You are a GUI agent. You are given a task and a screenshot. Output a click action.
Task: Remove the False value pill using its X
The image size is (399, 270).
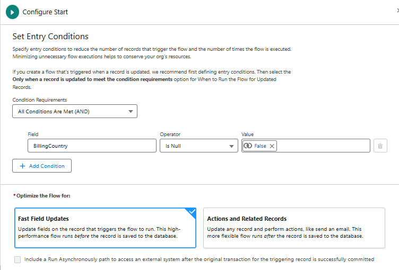point(272,146)
